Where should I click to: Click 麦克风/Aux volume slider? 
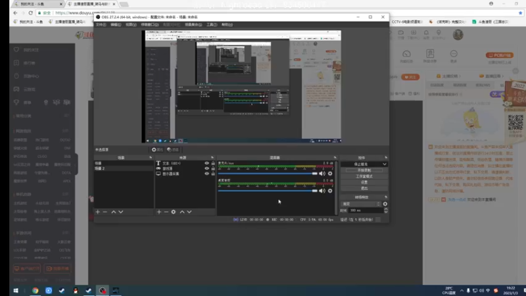(268, 174)
